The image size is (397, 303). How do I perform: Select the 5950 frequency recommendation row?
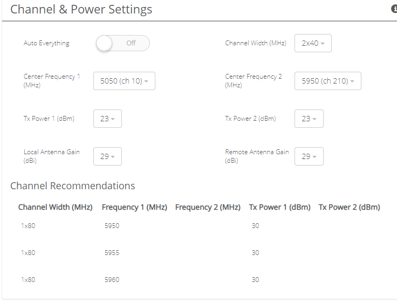112,226
